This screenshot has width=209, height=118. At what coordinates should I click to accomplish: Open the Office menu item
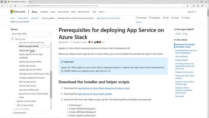click(73, 12)
